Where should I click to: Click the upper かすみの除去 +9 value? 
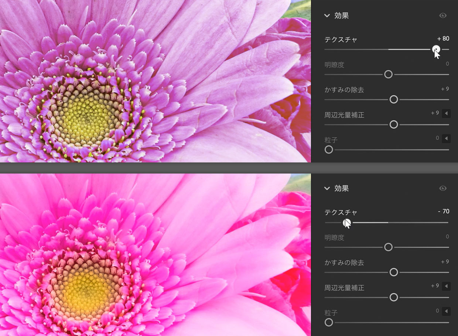tap(445, 89)
